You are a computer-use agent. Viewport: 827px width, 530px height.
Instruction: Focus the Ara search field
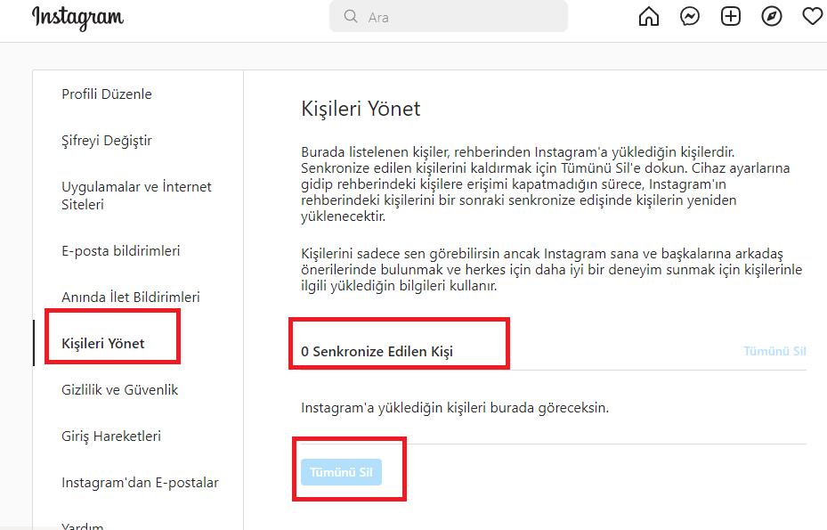point(449,16)
